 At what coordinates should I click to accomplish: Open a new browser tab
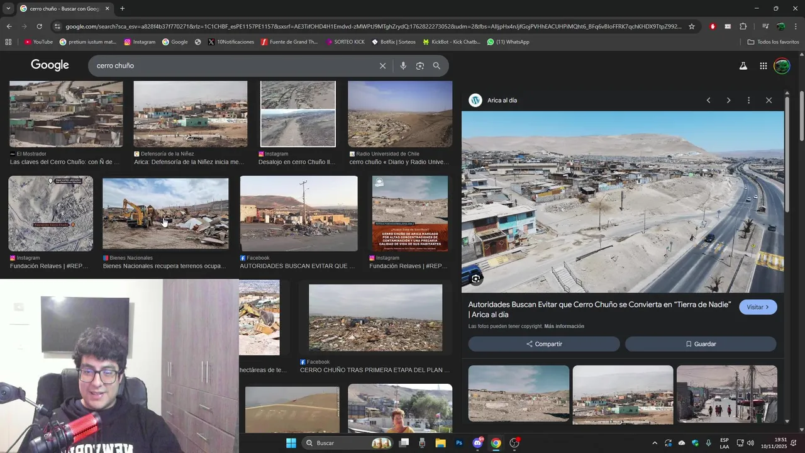click(x=122, y=9)
